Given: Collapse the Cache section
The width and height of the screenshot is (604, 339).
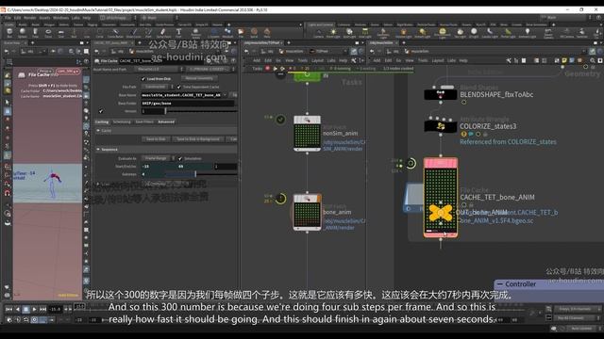Looking at the screenshot, I should [x=98, y=131].
